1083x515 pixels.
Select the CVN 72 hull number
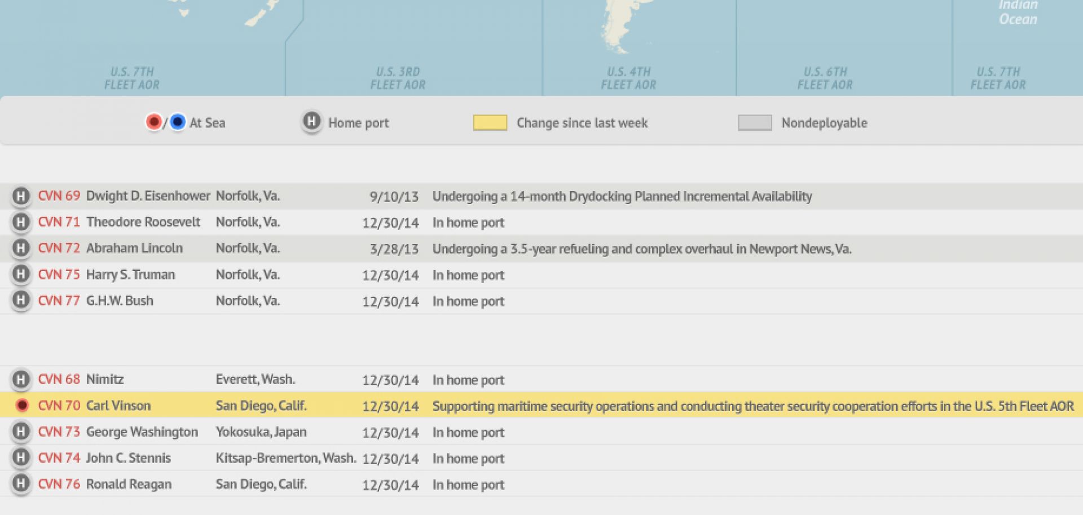(x=59, y=248)
